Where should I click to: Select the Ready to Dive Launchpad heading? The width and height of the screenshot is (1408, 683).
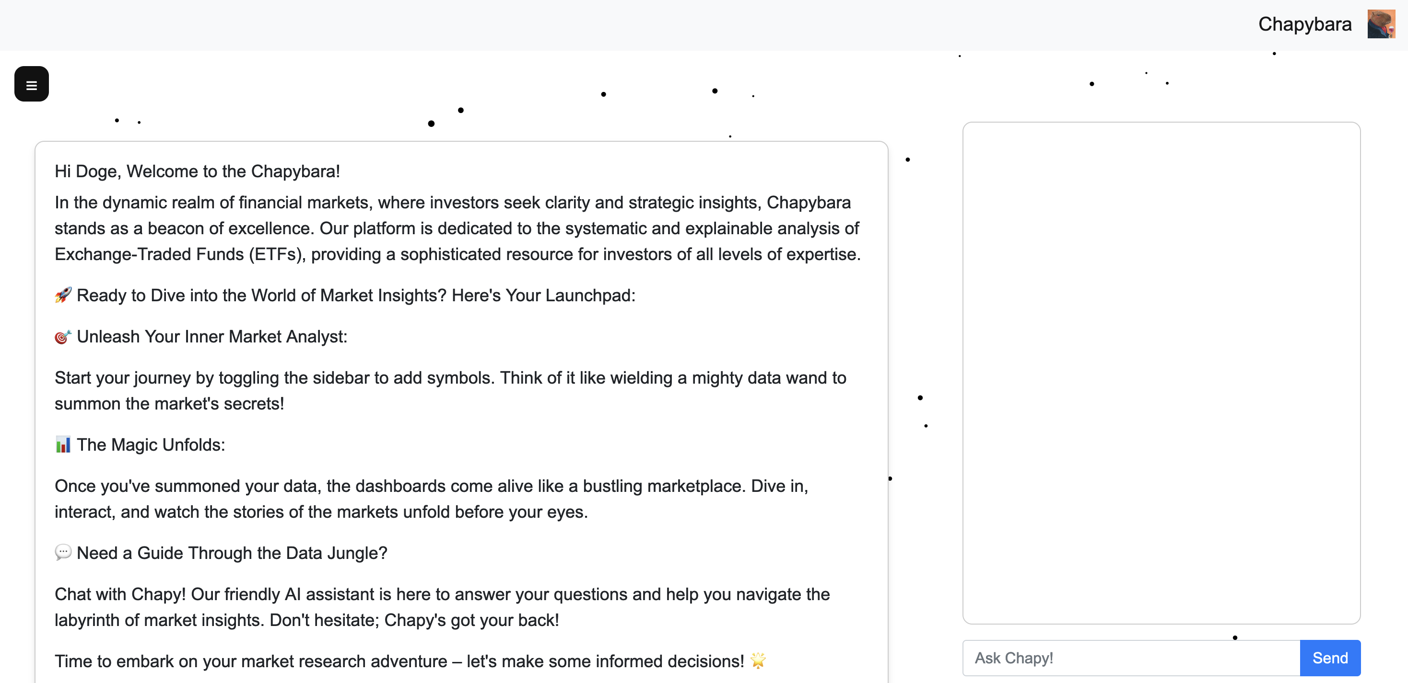(x=355, y=296)
